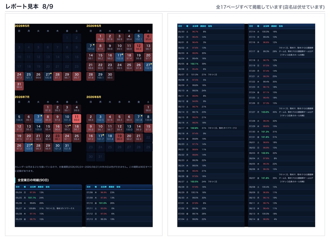Click the 07/31 table row with 101.6%
The height and width of the screenshot is (241, 330).
pyautogui.click(x=282, y=137)
